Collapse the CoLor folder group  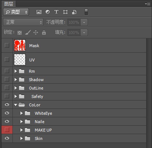pos(15,105)
